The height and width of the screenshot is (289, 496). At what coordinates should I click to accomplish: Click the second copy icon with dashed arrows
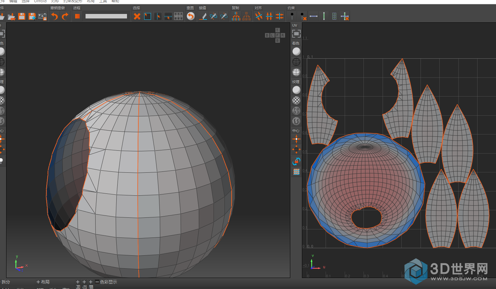pos(247,16)
